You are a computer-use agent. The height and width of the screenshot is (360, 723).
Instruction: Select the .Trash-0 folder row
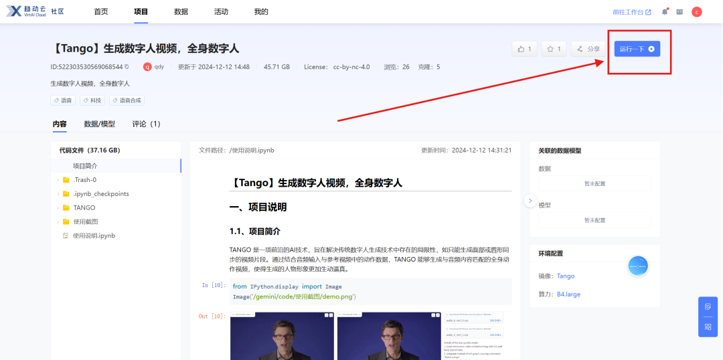pos(116,180)
